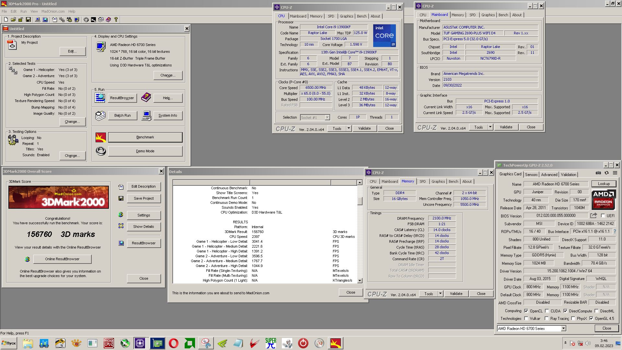Start the Benchmark button

coord(145,137)
